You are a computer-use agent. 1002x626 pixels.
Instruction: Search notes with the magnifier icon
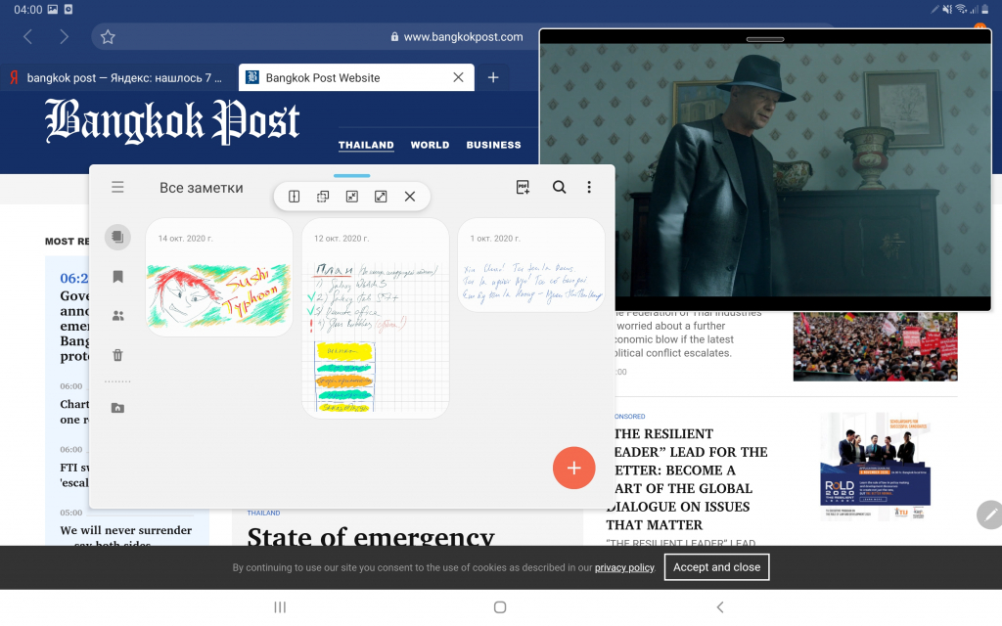click(559, 187)
